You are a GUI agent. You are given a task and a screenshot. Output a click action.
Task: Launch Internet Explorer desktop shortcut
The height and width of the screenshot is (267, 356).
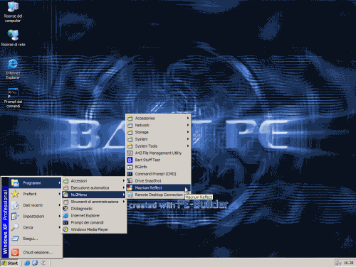pos(13,69)
